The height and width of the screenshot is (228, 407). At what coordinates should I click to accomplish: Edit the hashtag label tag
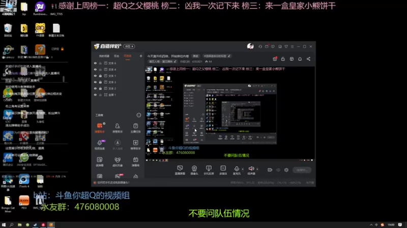coord(217,56)
